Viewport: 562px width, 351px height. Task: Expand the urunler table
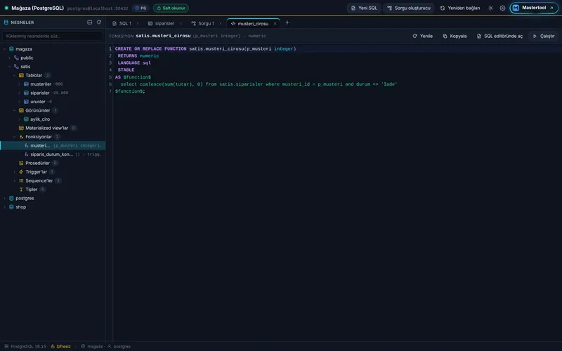(x=20, y=102)
